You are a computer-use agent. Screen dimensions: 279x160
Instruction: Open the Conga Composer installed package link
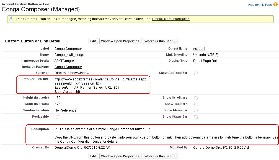pyautogui.click(x=69, y=67)
